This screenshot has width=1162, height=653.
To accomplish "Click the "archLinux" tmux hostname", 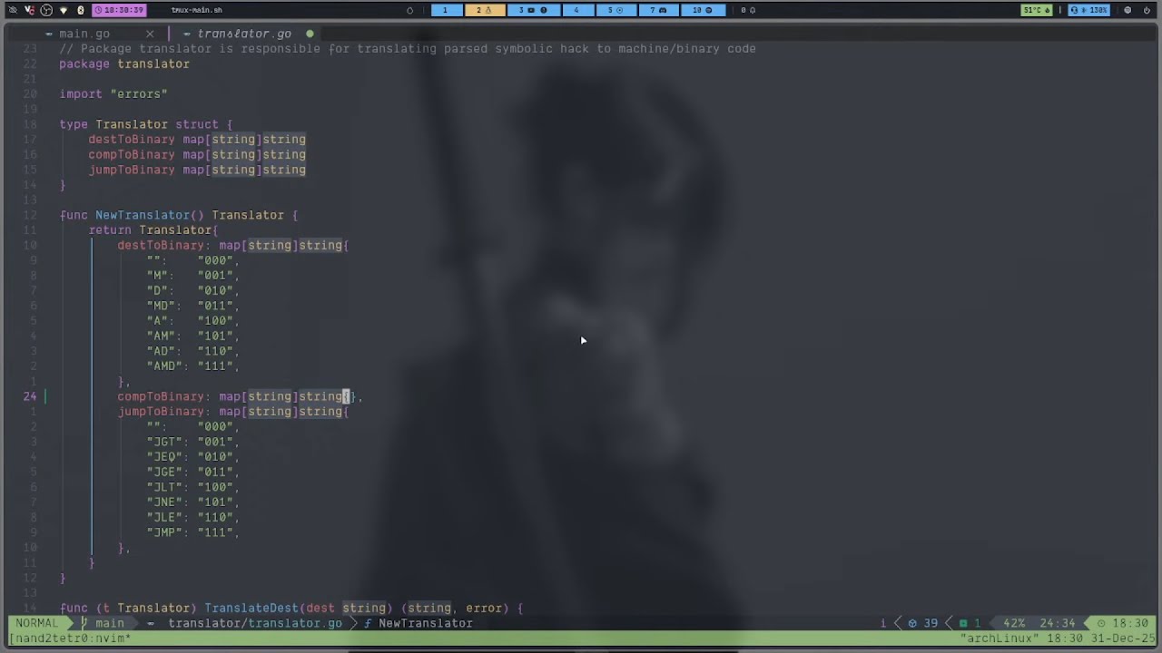I will (x=999, y=638).
